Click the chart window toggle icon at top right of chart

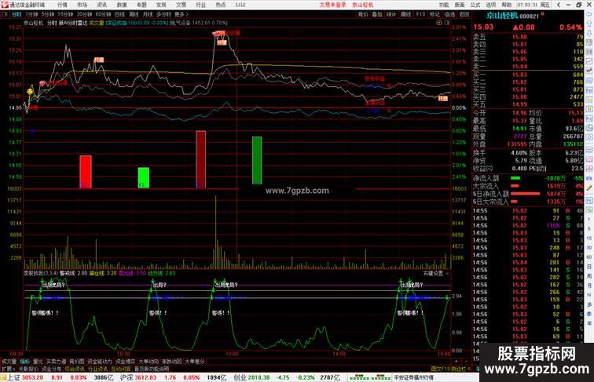(x=447, y=23)
